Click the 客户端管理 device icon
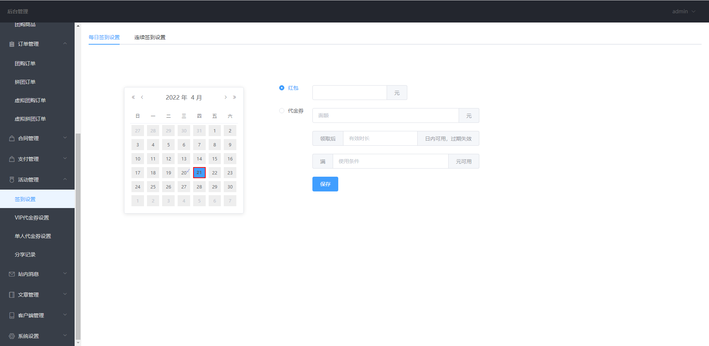Image resolution: width=709 pixels, height=346 pixels. (12, 315)
